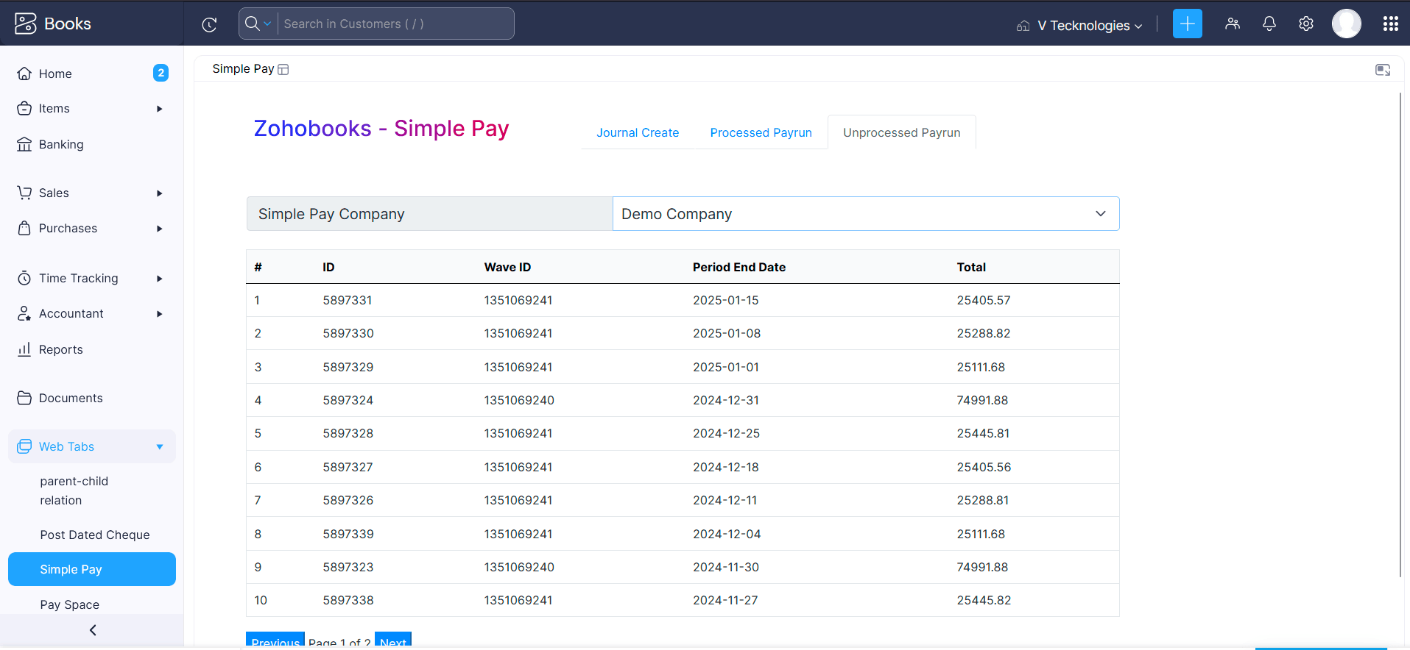Click the Next pagination button
Image resolution: width=1410 pixels, height=650 pixels.
click(x=392, y=640)
